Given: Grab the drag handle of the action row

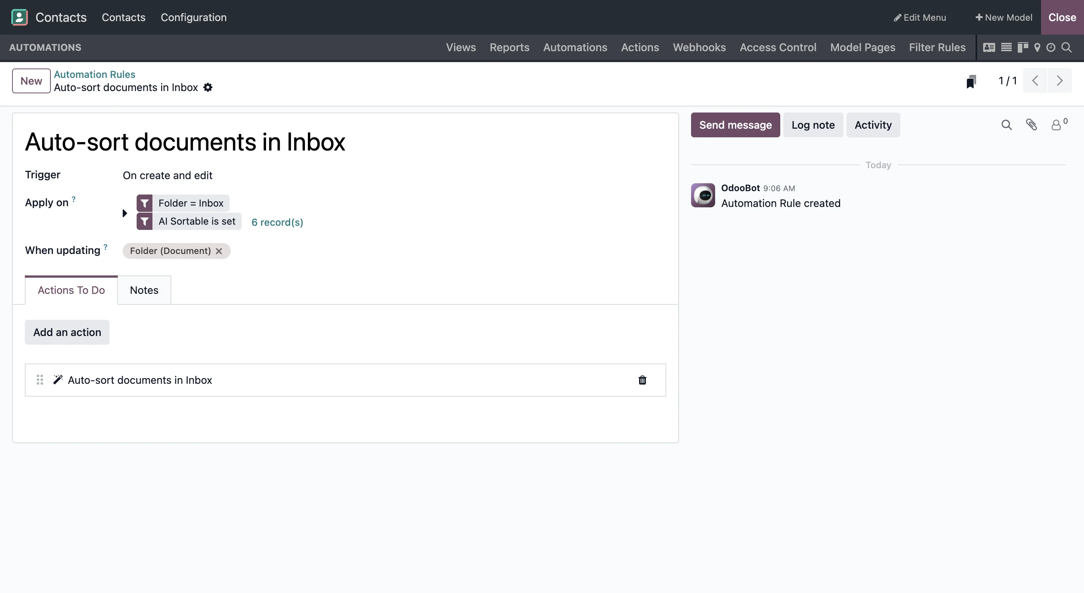Looking at the screenshot, I should pyautogui.click(x=40, y=380).
